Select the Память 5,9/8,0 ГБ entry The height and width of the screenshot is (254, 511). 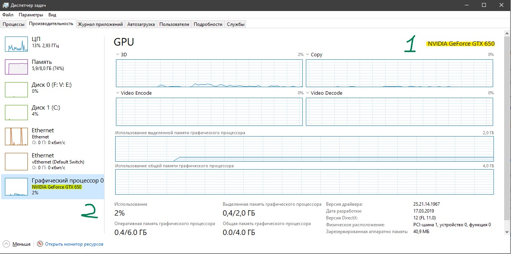48,65
